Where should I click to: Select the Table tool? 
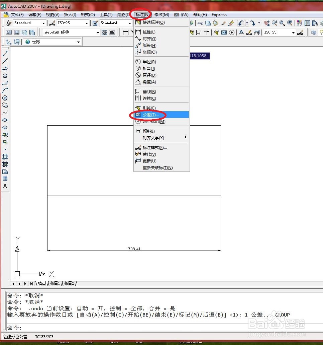tap(5, 179)
